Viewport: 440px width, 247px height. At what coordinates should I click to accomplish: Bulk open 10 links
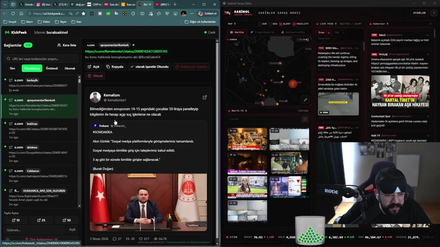click(16, 220)
